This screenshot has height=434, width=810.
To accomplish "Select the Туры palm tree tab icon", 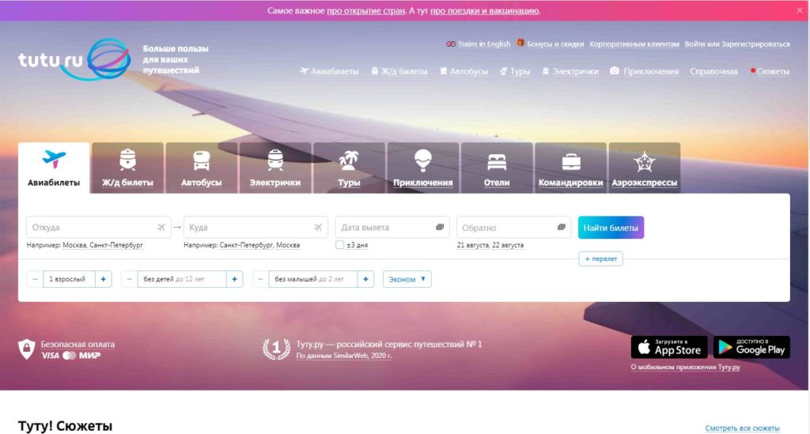I will [x=348, y=160].
